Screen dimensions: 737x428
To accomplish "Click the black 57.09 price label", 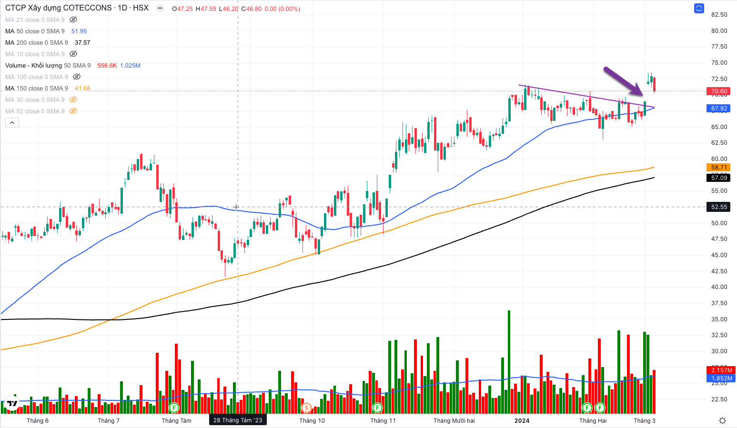I will (719, 178).
